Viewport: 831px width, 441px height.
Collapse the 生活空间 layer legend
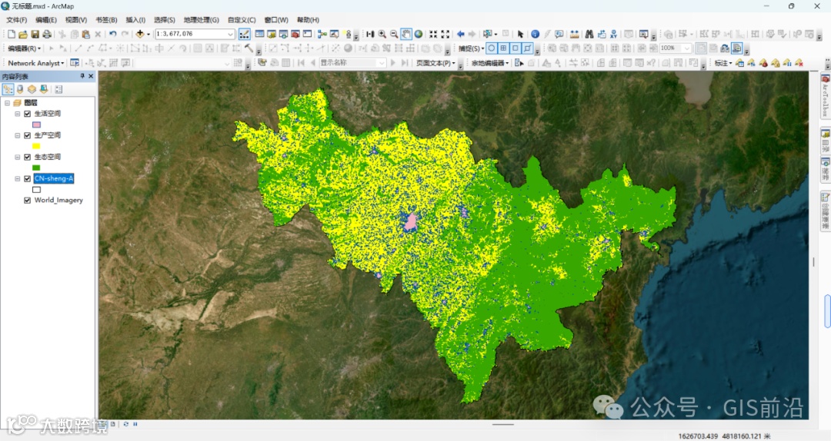coord(18,114)
